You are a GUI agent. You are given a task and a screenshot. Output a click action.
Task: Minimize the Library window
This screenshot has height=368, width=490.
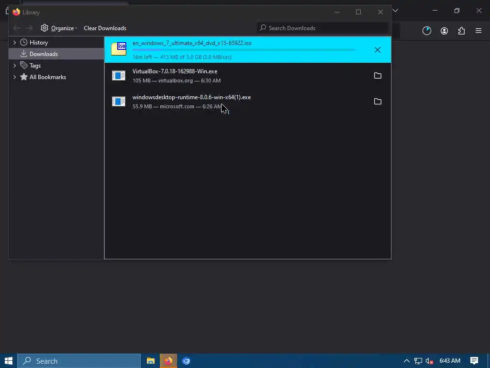[x=336, y=12]
